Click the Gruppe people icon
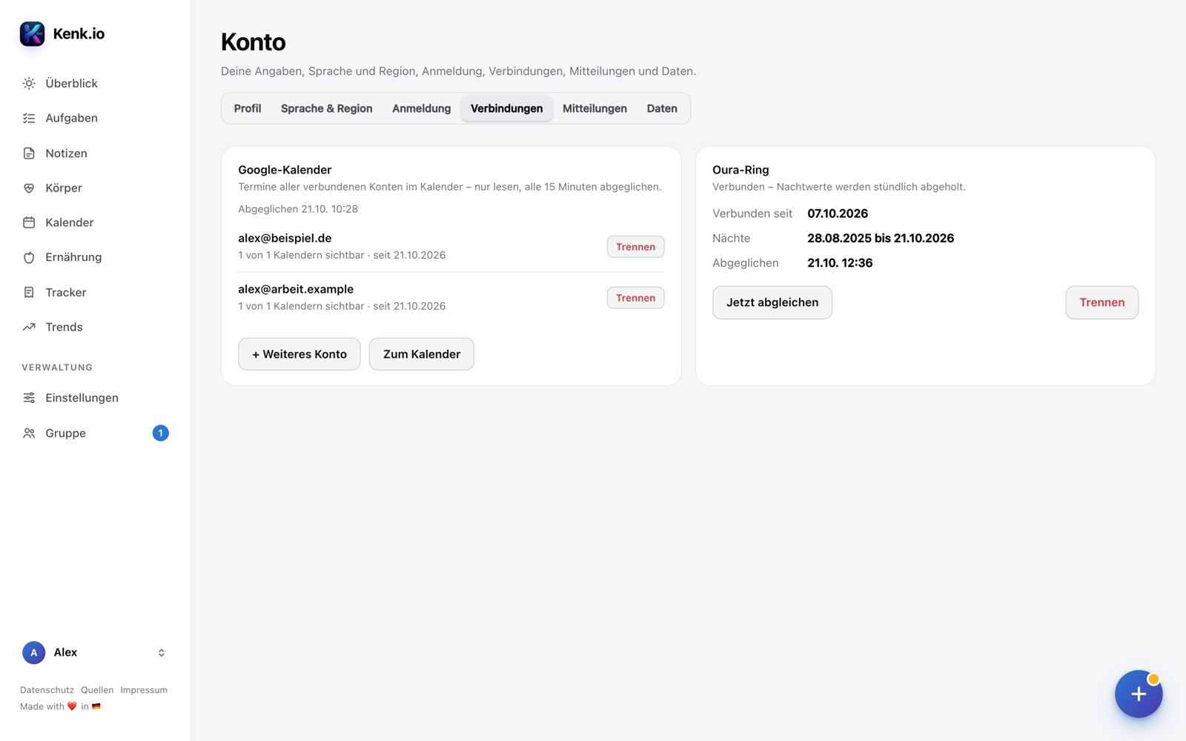Viewport: 1186px width, 741px height. tap(29, 433)
